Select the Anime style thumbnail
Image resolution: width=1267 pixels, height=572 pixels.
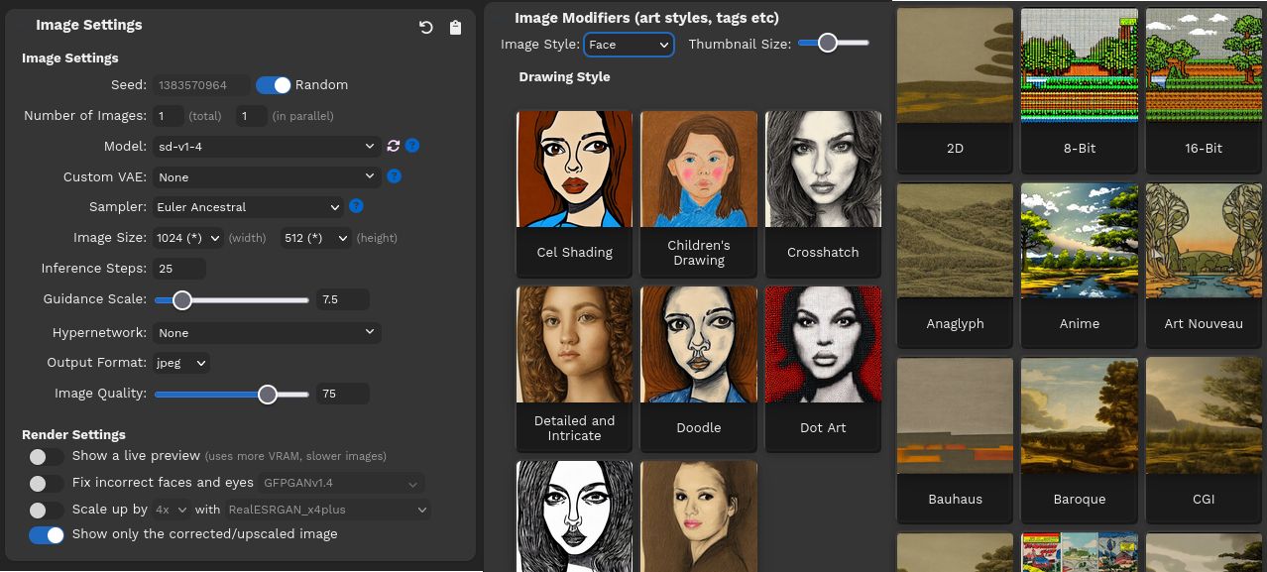[x=1080, y=265]
